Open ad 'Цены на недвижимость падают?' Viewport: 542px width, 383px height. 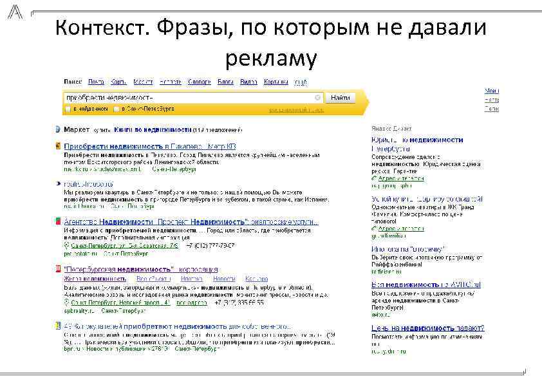click(428, 328)
